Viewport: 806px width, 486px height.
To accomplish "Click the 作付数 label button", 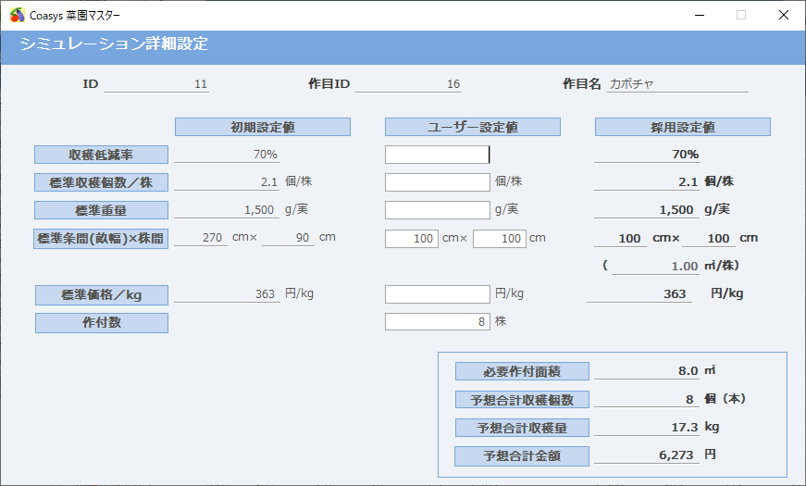I will [101, 323].
